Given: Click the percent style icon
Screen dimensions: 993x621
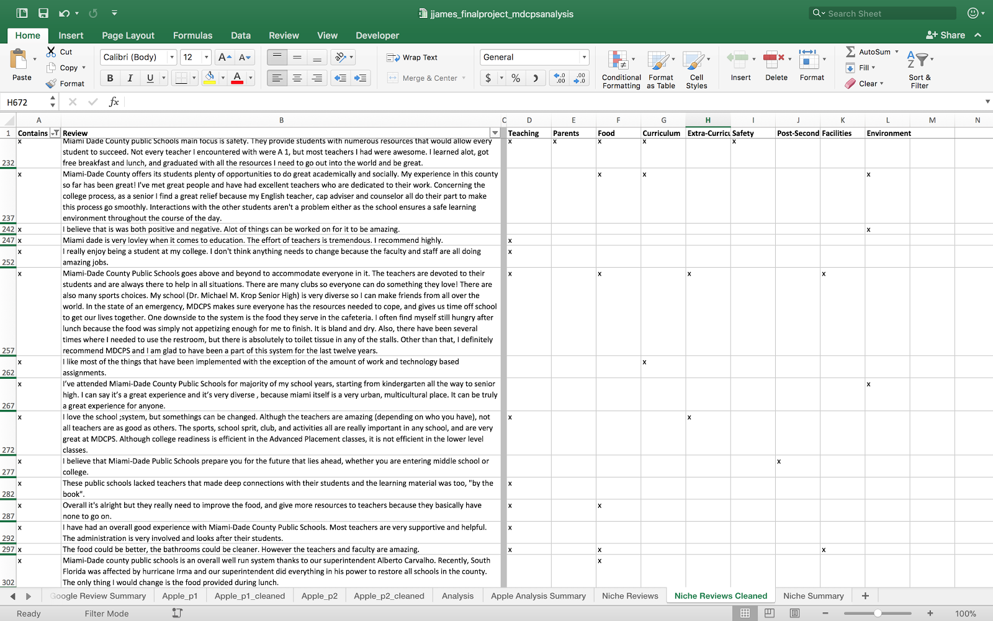Looking at the screenshot, I should click(516, 78).
